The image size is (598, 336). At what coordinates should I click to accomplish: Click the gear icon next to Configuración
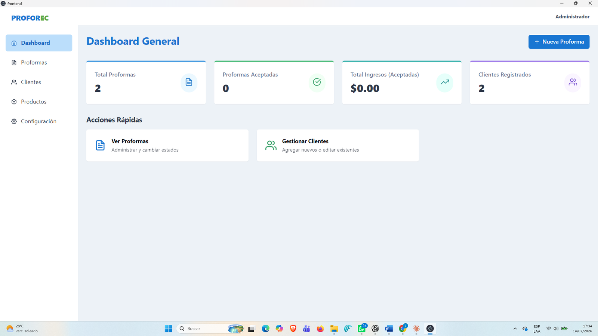[14, 121]
